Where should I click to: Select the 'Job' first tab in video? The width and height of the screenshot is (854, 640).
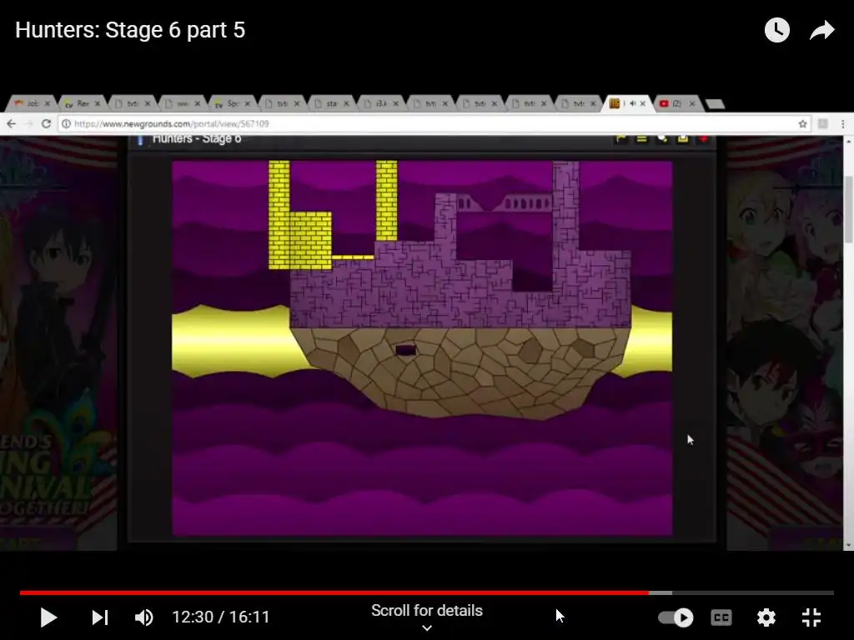click(33, 103)
